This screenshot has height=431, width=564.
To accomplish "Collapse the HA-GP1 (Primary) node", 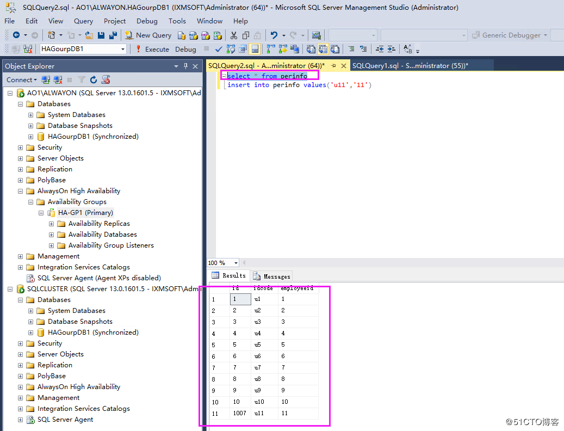I will coord(41,213).
